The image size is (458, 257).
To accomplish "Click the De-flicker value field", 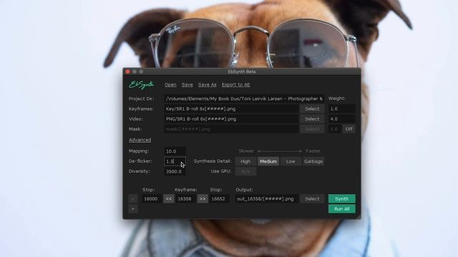I will pyautogui.click(x=175, y=161).
